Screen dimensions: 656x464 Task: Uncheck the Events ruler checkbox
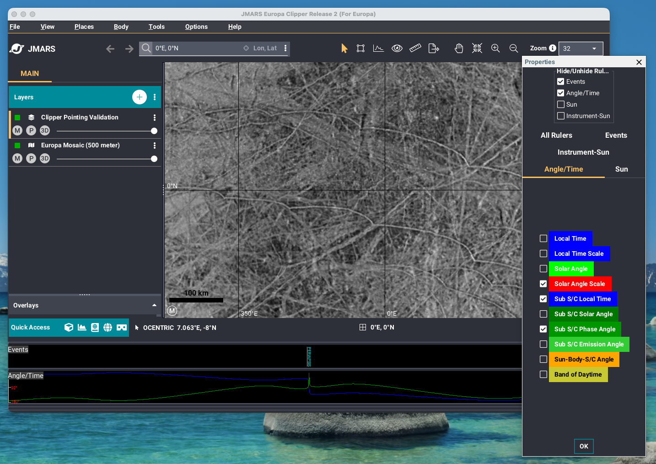click(561, 81)
